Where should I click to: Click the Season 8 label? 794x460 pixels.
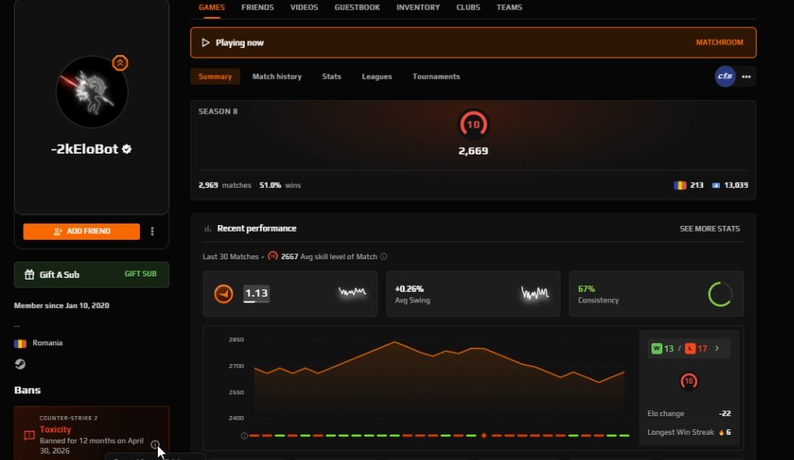[218, 111]
